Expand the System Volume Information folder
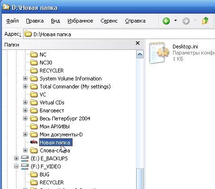This screenshot has height=189, width=215. coord(25,78)
